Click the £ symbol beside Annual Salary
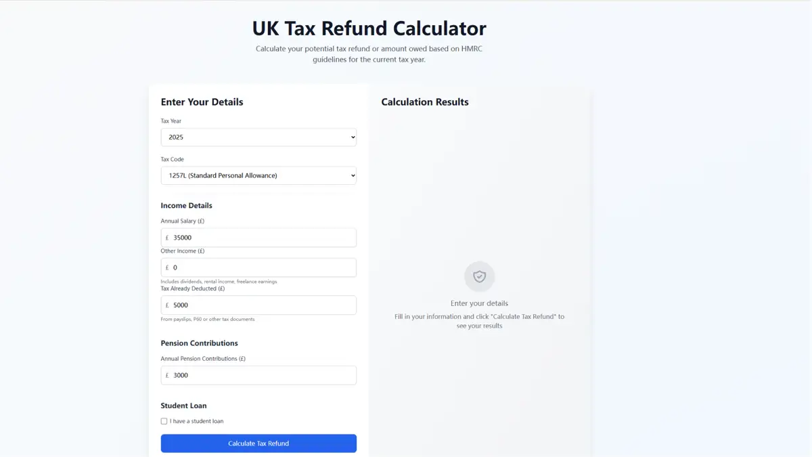The height and width of the screenshot is (457, 812). click(x=167, y=237)
